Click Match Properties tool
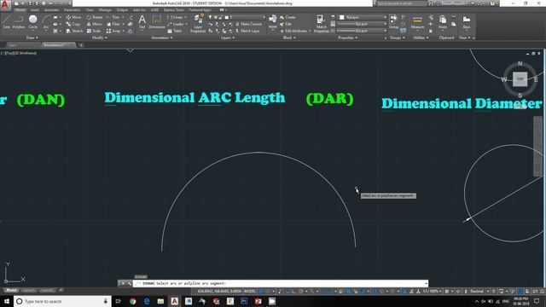 tap(321, 24)
